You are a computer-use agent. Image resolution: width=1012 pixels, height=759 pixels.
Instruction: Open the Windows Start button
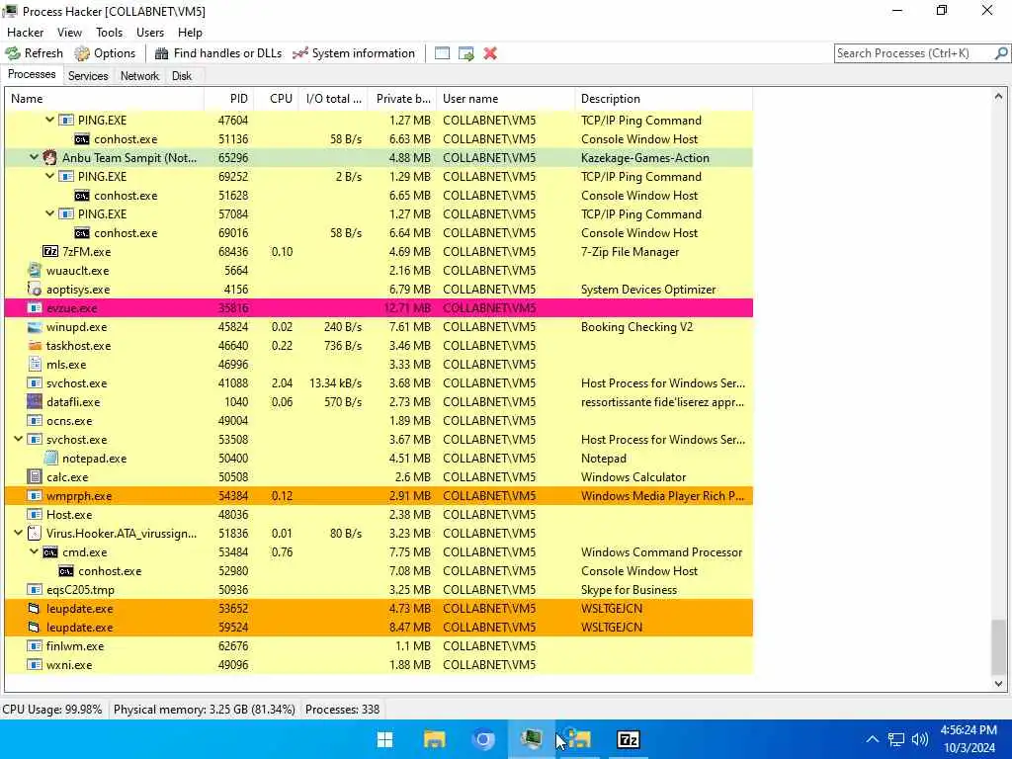coord(385,739)
